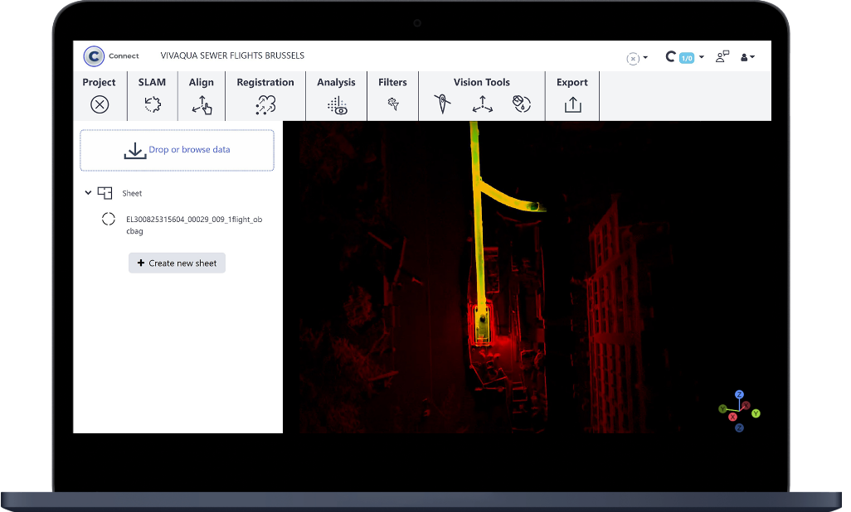The height and width of the screenshot is (512, 851).
Task: Click the Analysis point cloud icon
Action: click(336, 104)
